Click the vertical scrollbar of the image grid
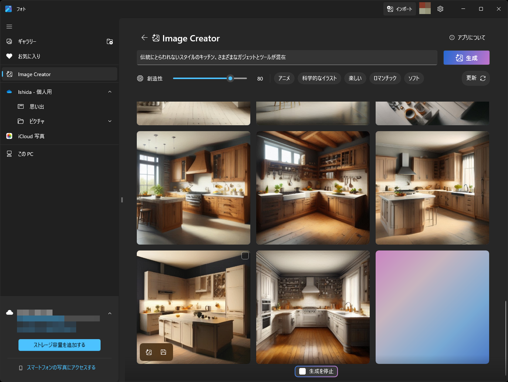This screenshot has width=508, height=382. [x=505, y=338]
